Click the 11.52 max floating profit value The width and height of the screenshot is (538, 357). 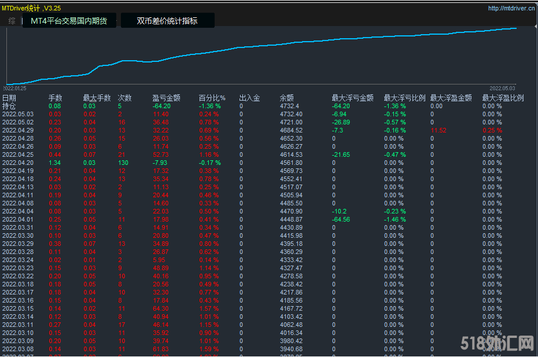coord(438,131)
